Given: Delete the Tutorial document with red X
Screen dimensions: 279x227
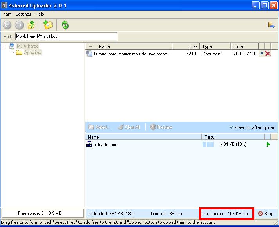Looking at the screenshot, I should coord(268,54).
